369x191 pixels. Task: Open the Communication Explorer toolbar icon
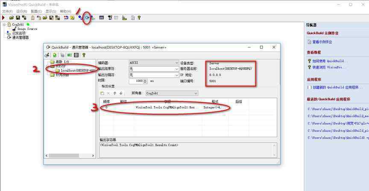[x=87, y=17]
